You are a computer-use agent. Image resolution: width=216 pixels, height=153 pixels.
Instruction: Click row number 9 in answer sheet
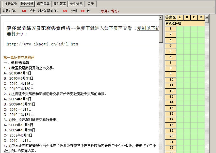coord(171,74)
